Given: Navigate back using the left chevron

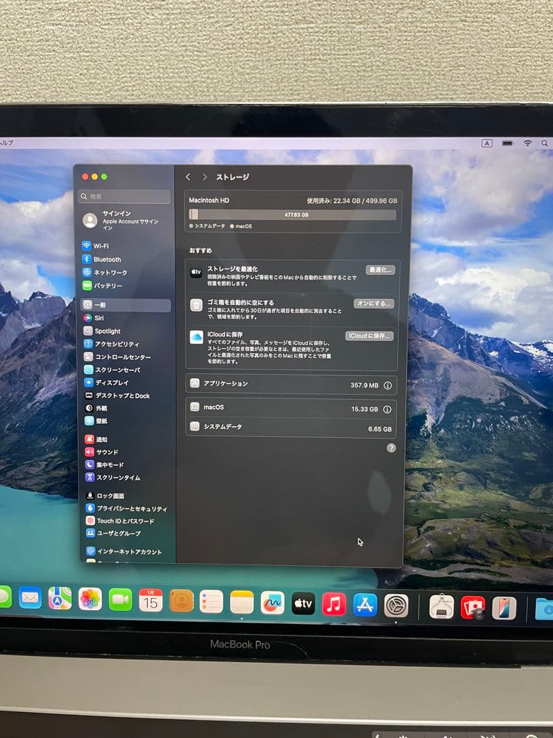Looking at the screenshot, I should pyautogui.click(x=188, y=176).
